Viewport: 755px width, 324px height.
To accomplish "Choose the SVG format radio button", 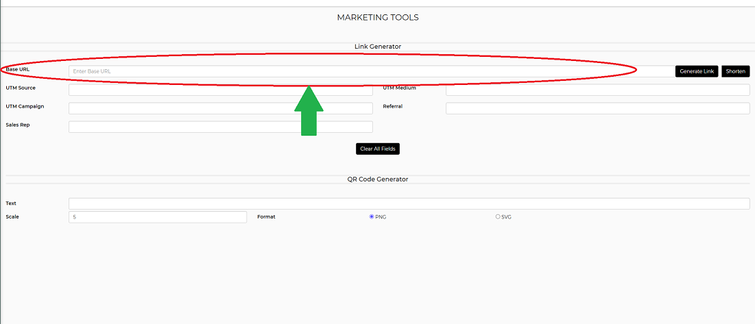I will tap(498, 217).
